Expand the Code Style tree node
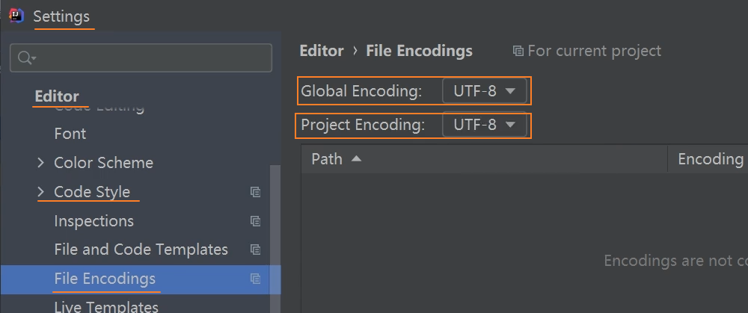Image resolution: width=748 pixels, height=313 pixels. point(40,192)
